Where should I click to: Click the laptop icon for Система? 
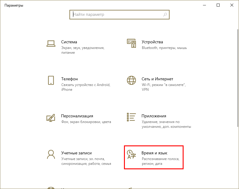click(x=51, y=43)
